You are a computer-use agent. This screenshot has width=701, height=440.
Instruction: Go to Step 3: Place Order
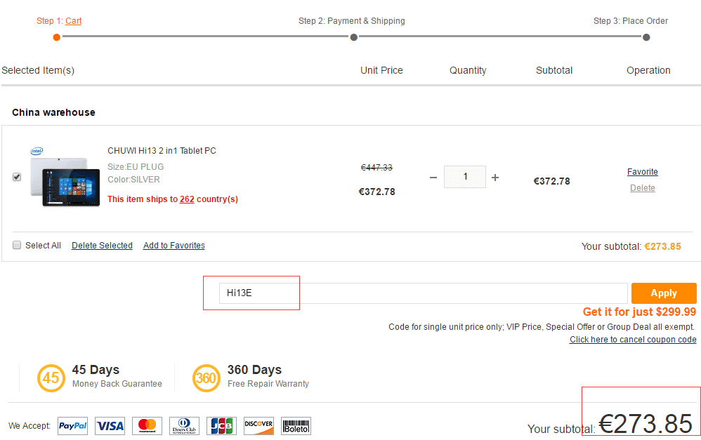pos(630,21)
